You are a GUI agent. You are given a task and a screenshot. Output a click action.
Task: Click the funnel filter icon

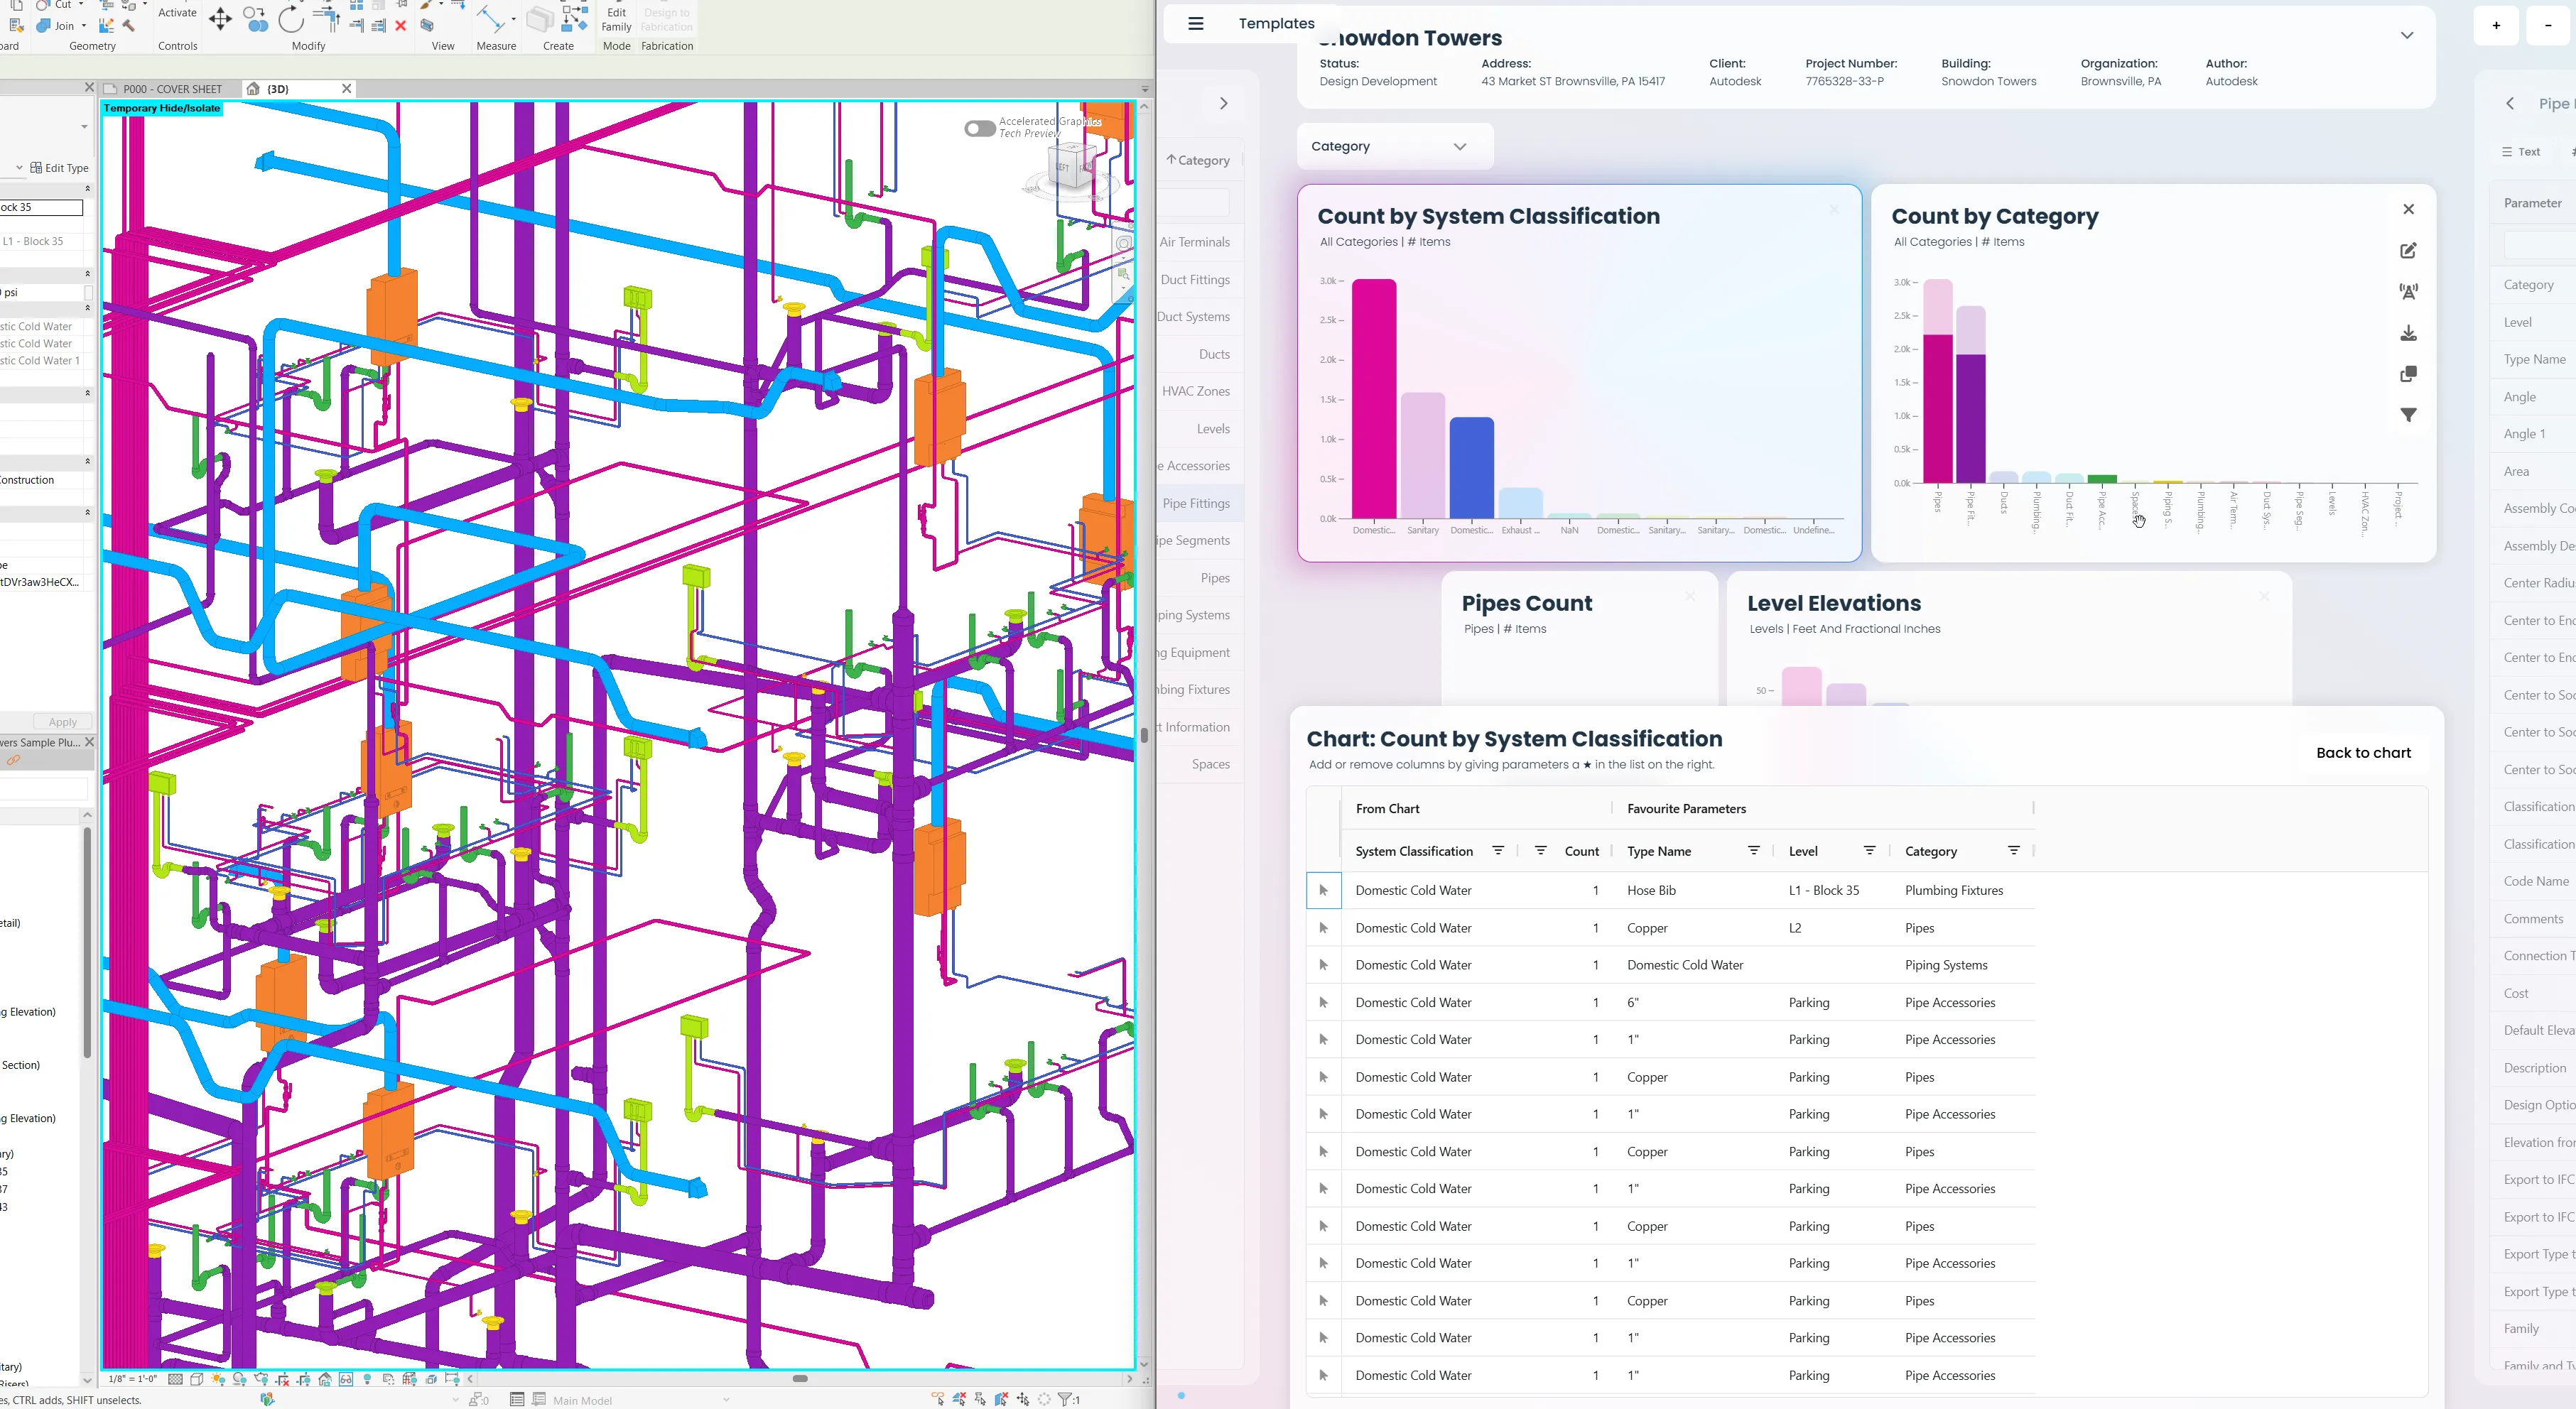pos(2408,415)
